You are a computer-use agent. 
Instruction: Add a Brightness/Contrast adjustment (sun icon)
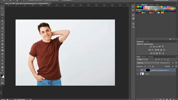(151, 47)
